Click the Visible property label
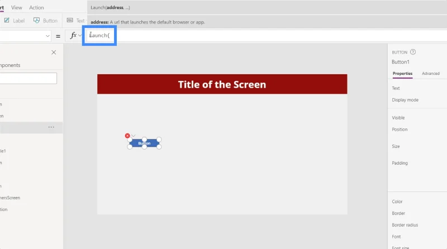The image size is (447, 249). pyautogui.click(x=398, y=118)
